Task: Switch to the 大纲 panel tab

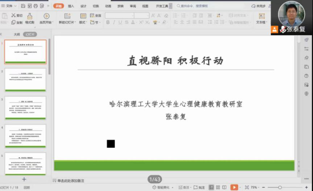Action: [17, 34]
